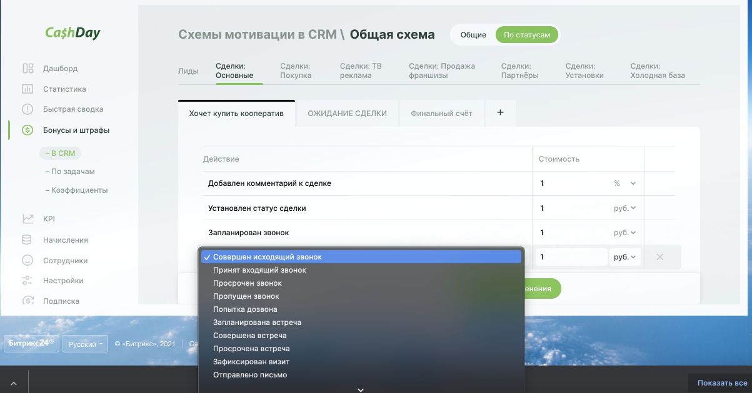Click the KPI graph icon

tap(28, 219)
